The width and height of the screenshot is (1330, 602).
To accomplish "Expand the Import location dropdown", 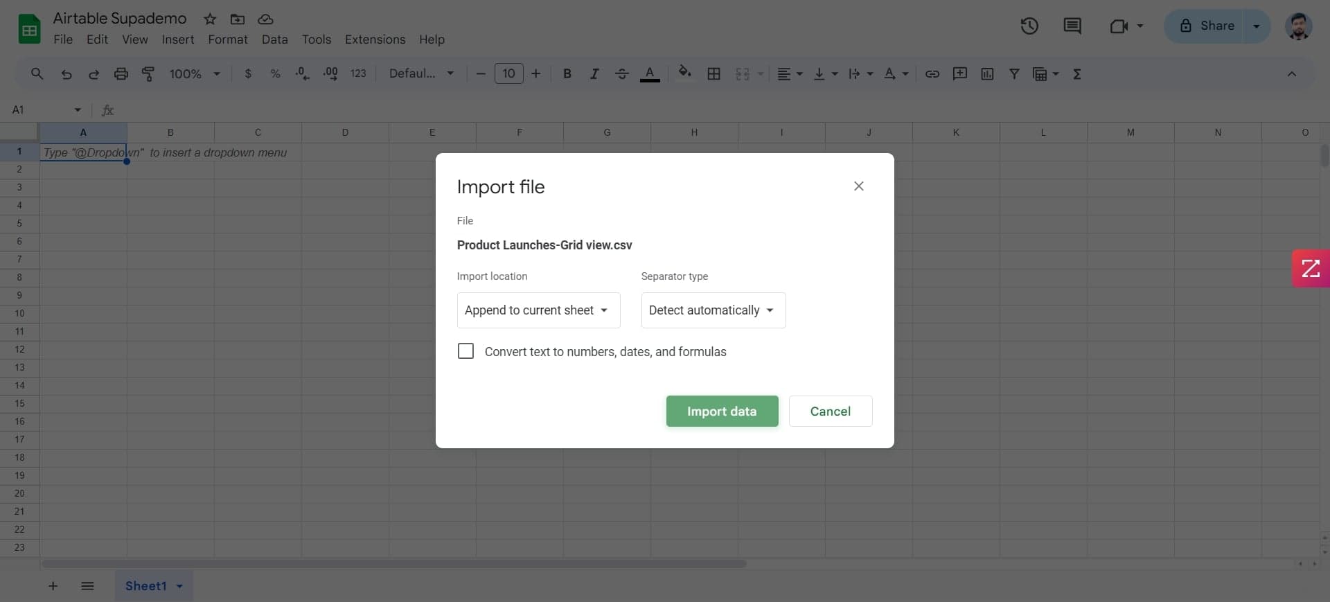I will coord(538,310).
